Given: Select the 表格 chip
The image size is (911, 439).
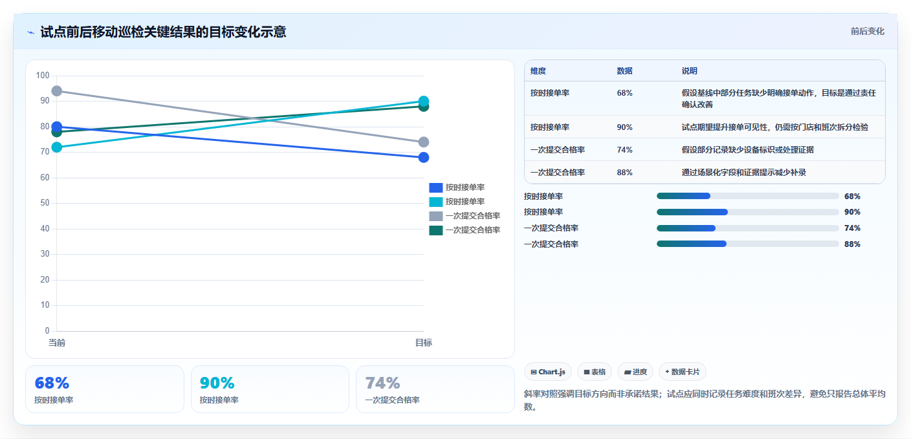Looking at the screenshot, I should 594,372.
